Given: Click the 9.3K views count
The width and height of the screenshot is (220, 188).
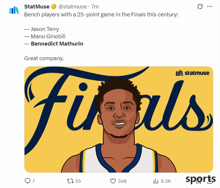Looking at the screenshot, I should 166,181.
